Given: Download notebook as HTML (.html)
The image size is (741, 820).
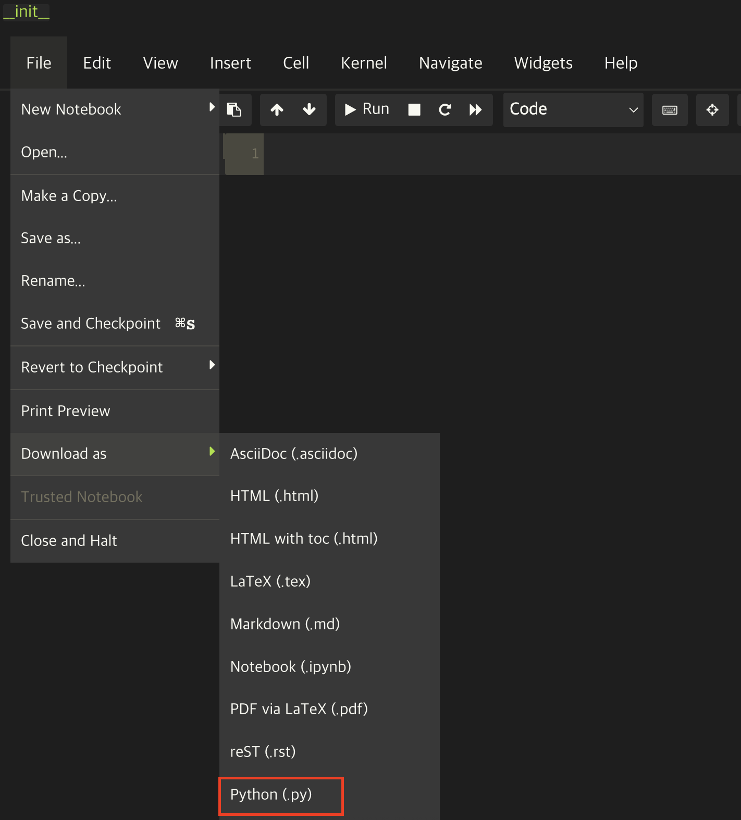Looking at the screenshot, I should click(x=329, y=496).
